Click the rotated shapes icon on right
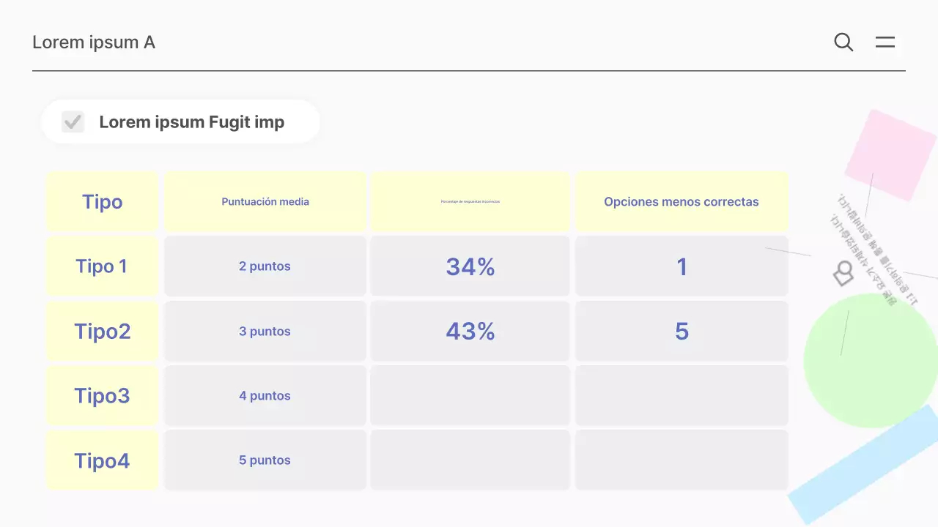 pos(843,273)
